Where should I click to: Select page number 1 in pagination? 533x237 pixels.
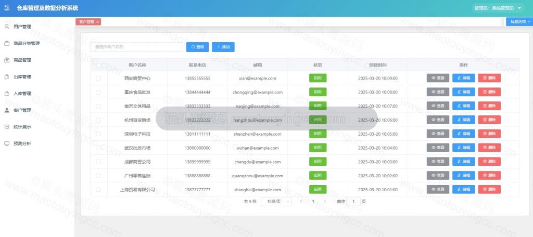coord(313,201)
